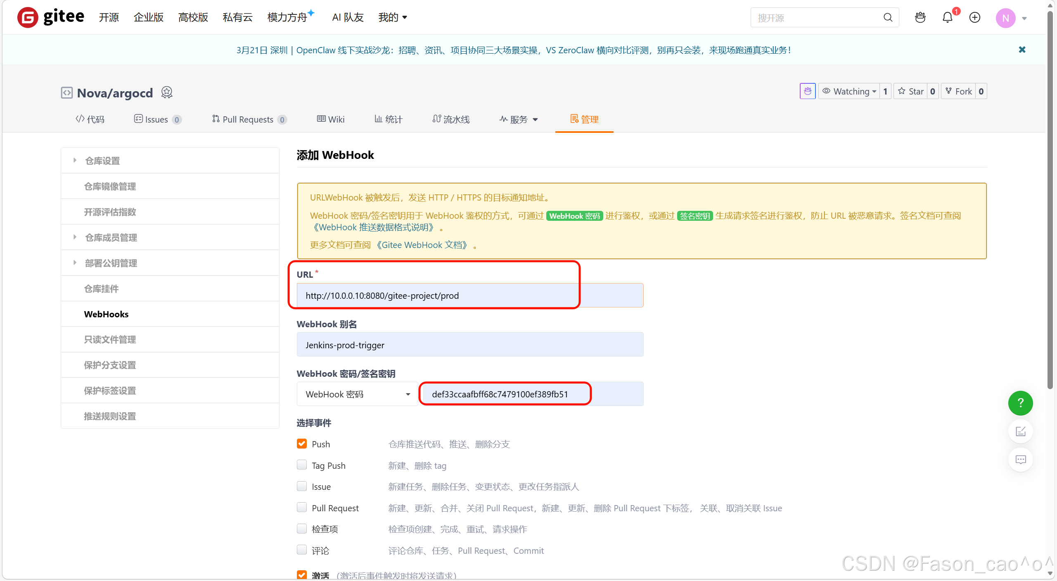Open the Watching dropdown

[850, 91]
